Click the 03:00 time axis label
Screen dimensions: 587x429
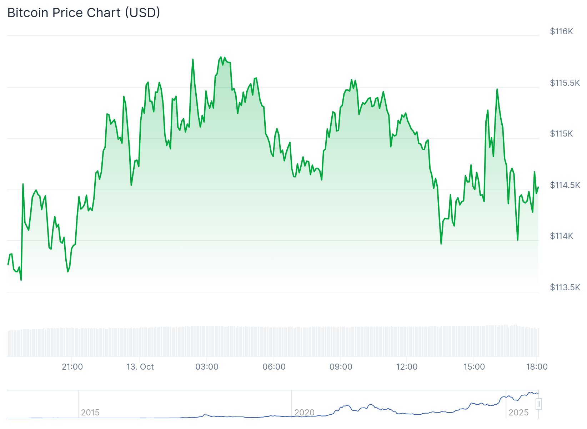(207, 367)
